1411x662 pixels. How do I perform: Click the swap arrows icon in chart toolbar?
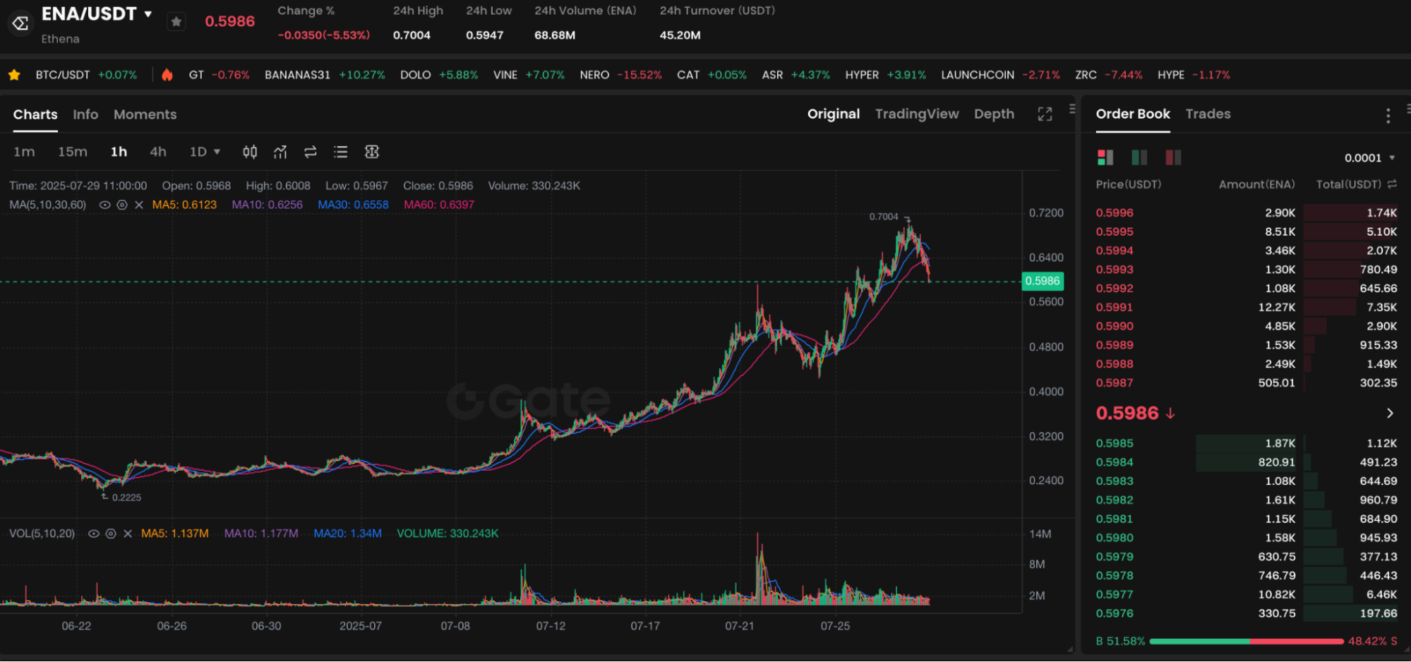tap(310, 152)
